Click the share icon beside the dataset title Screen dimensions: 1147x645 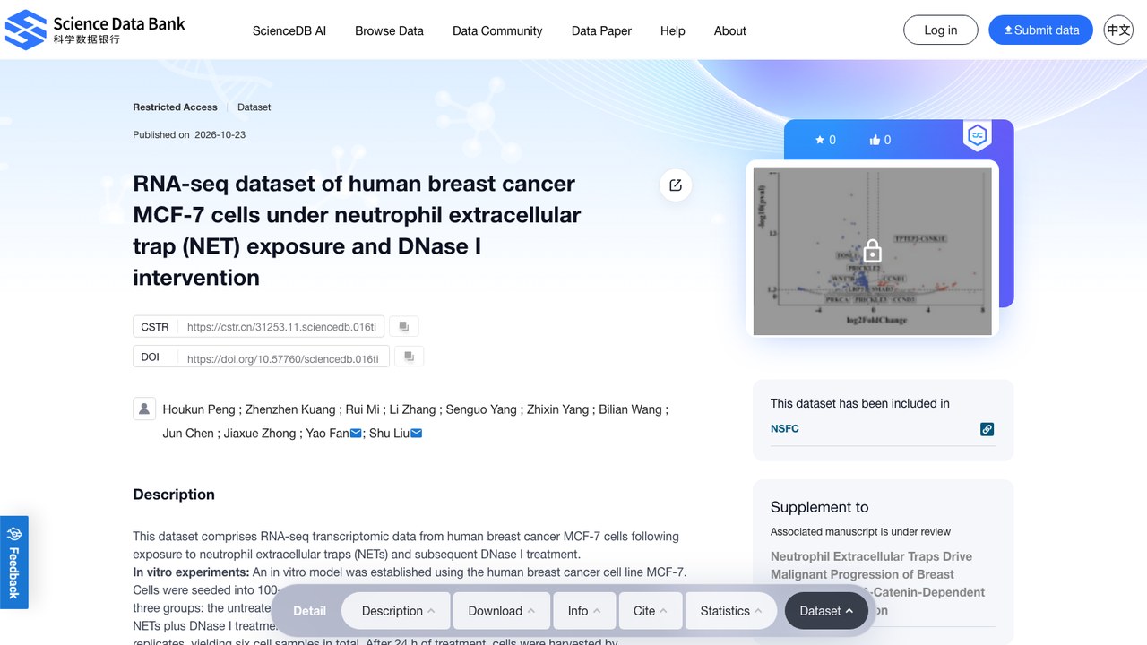tap(676, 185)
